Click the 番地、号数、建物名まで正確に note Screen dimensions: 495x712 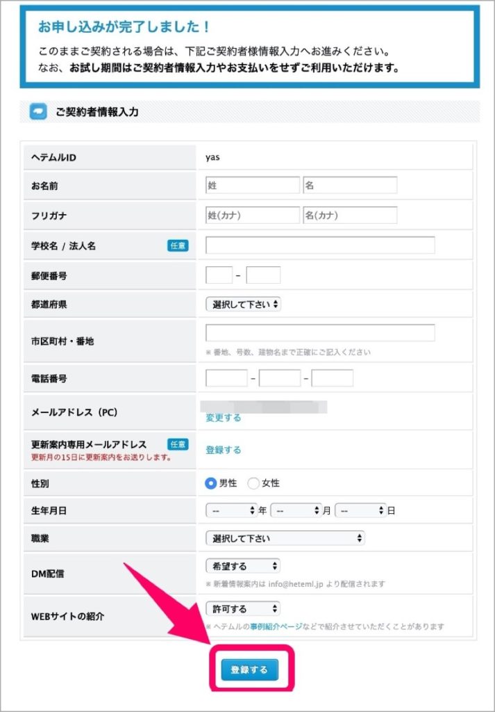288,353
